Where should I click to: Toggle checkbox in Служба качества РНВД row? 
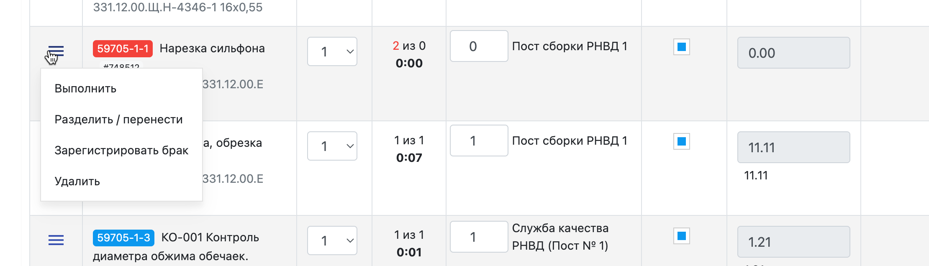tap(681, 236)
